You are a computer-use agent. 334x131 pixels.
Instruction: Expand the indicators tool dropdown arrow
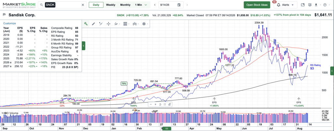tap(119, 24)
